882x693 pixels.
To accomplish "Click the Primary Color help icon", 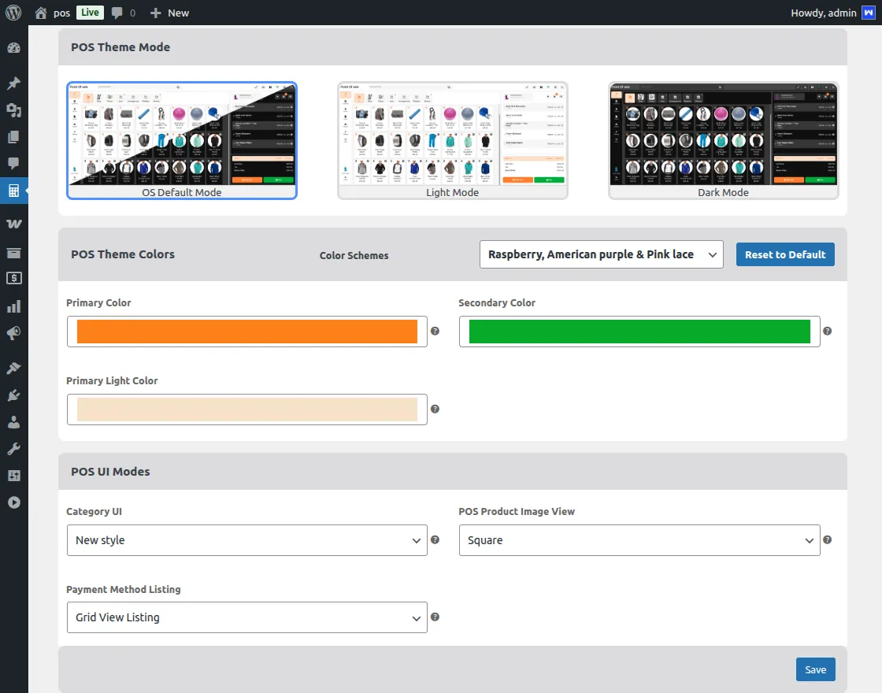I will [435, 332].
